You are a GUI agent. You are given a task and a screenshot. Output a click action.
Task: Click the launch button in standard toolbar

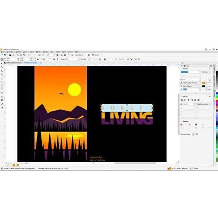coord(97,55)
